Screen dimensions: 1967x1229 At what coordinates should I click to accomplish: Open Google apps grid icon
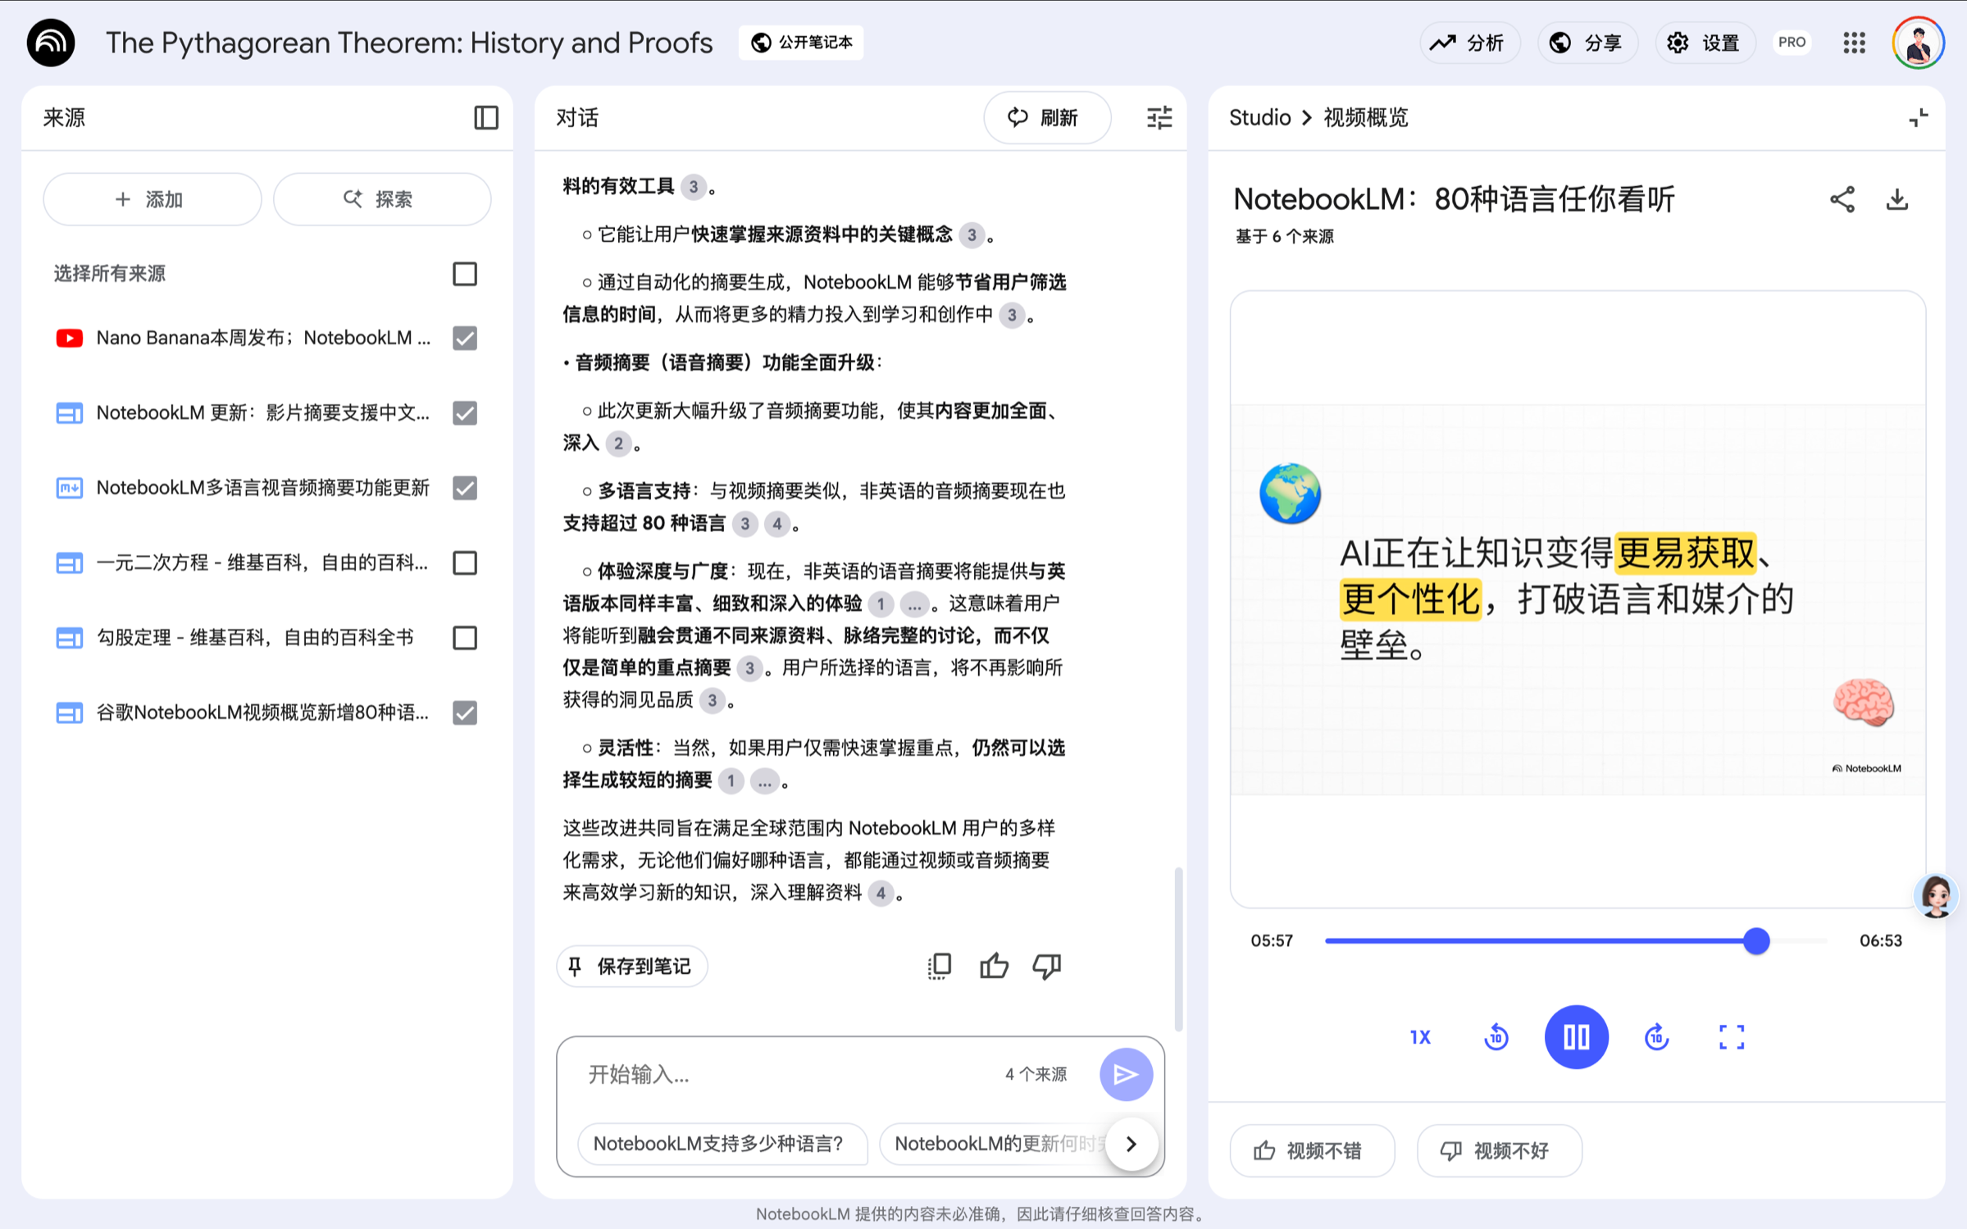1854,43
